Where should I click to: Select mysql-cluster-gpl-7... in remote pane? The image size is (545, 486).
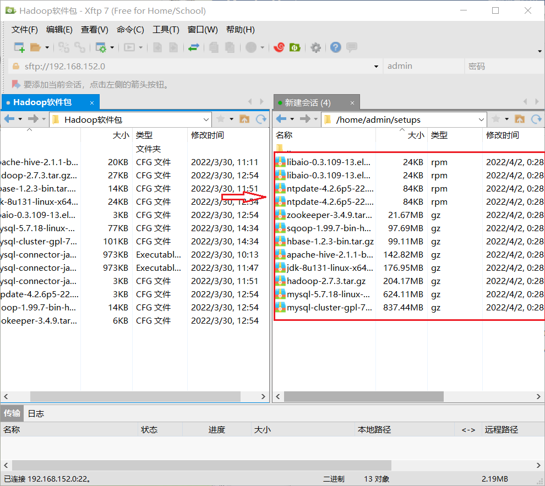pyautogui.click(x=325, y=308)
